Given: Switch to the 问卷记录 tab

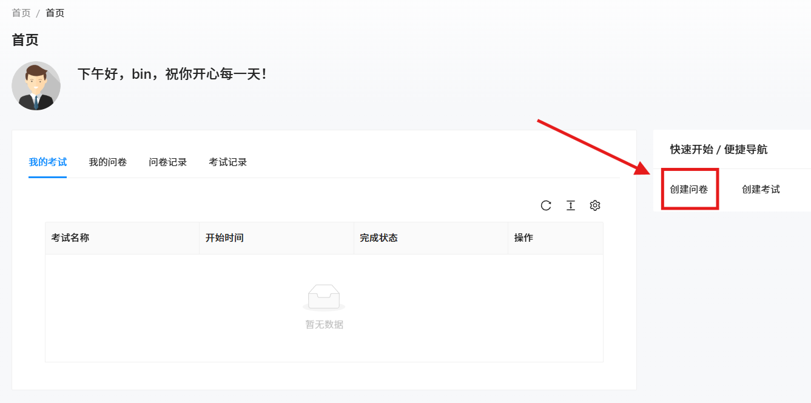Looking at the screenshot, I should click(x=168, y=162).
